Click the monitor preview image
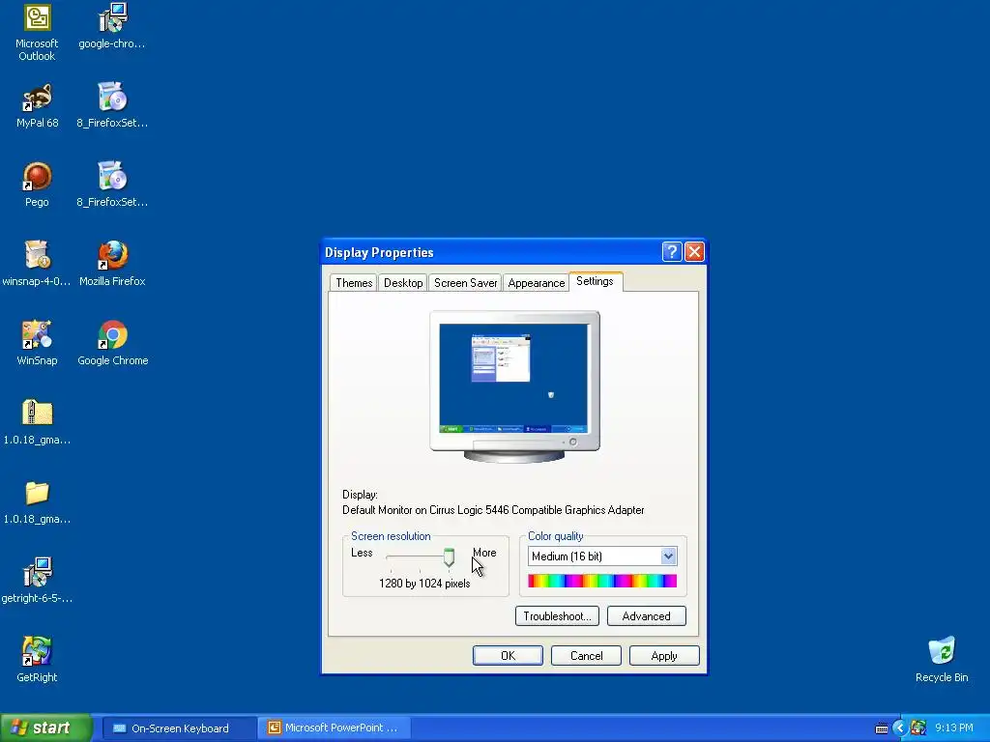 (x=514, y=386)
